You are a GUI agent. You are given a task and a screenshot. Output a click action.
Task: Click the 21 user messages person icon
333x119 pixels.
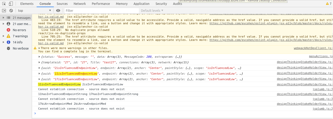(8, 24)
